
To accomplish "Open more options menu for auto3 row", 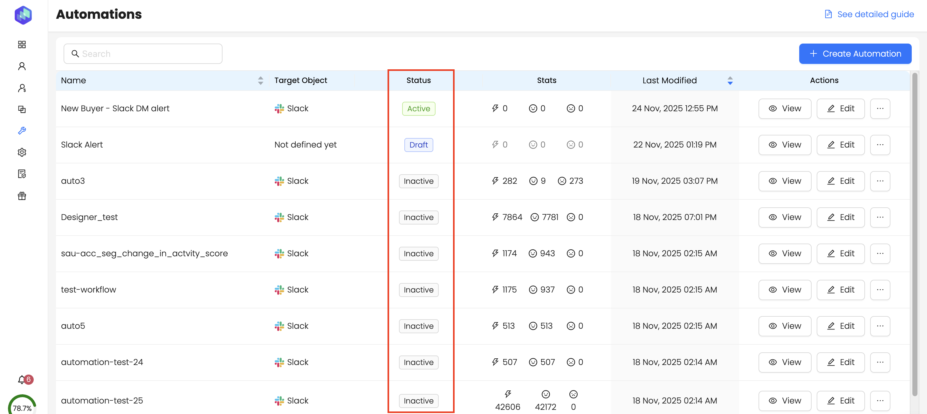I will point(880,181).
